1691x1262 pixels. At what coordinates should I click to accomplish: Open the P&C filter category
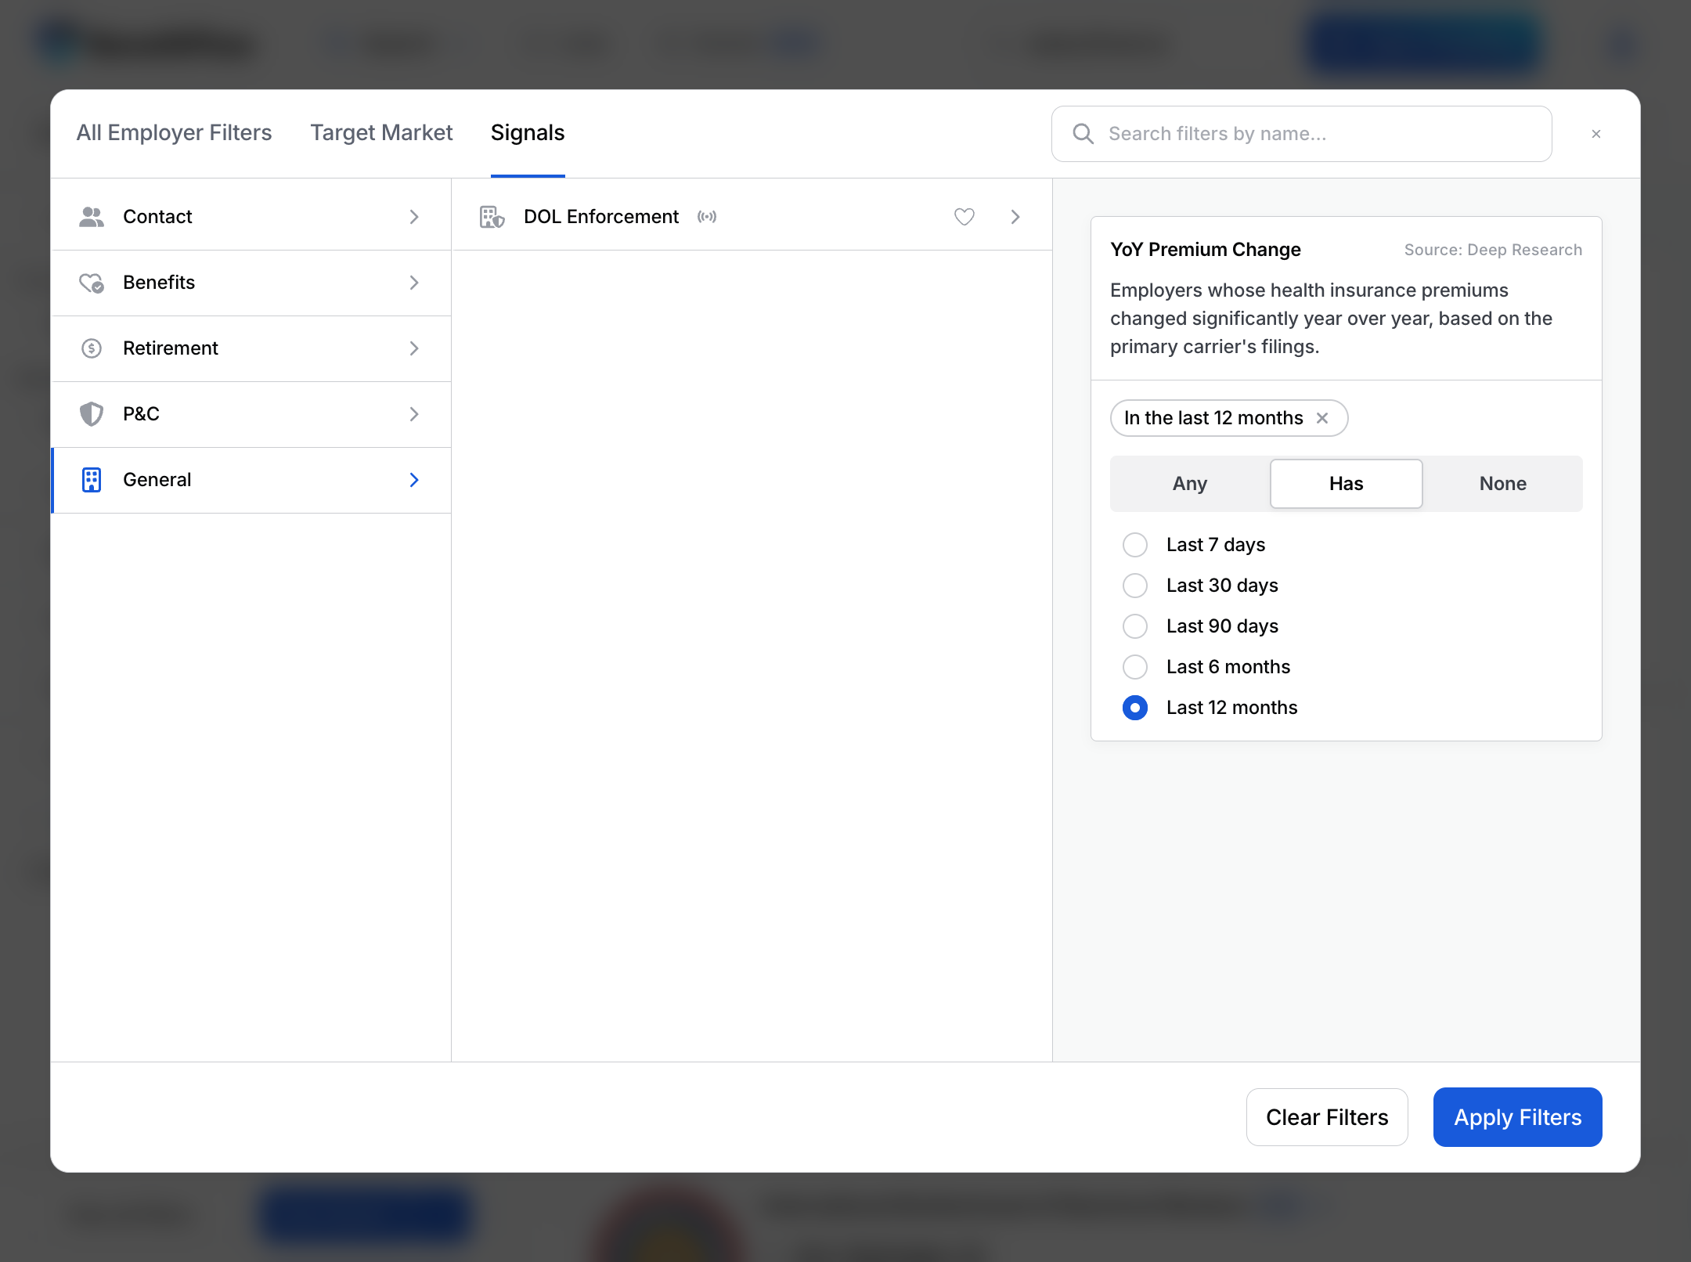tap(251, 414)
